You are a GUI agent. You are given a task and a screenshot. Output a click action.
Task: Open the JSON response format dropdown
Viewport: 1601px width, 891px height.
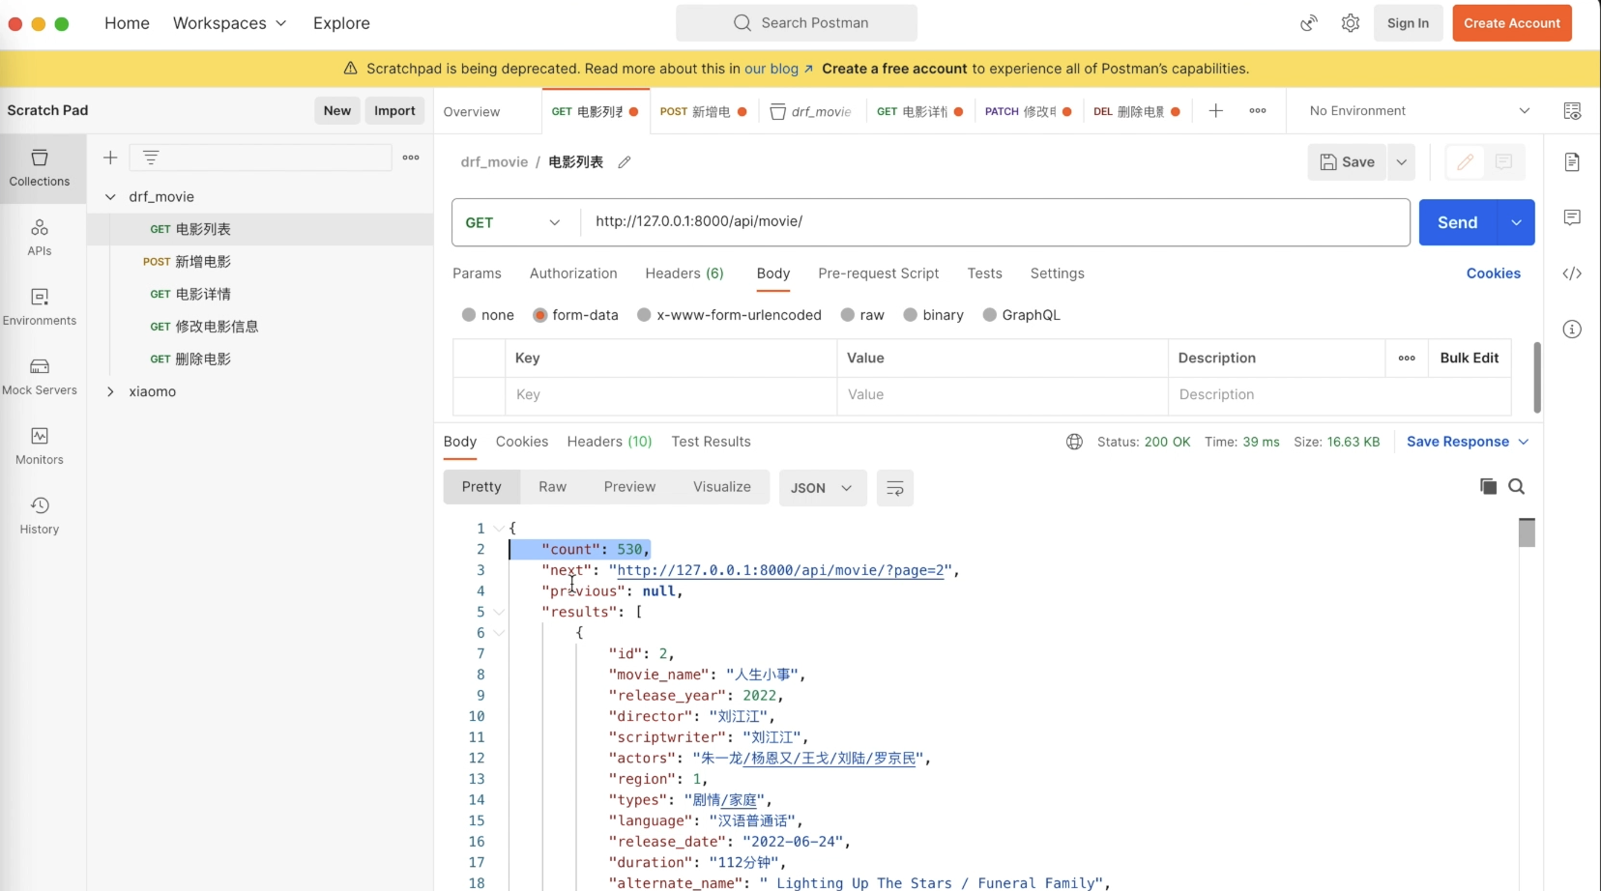822,488
